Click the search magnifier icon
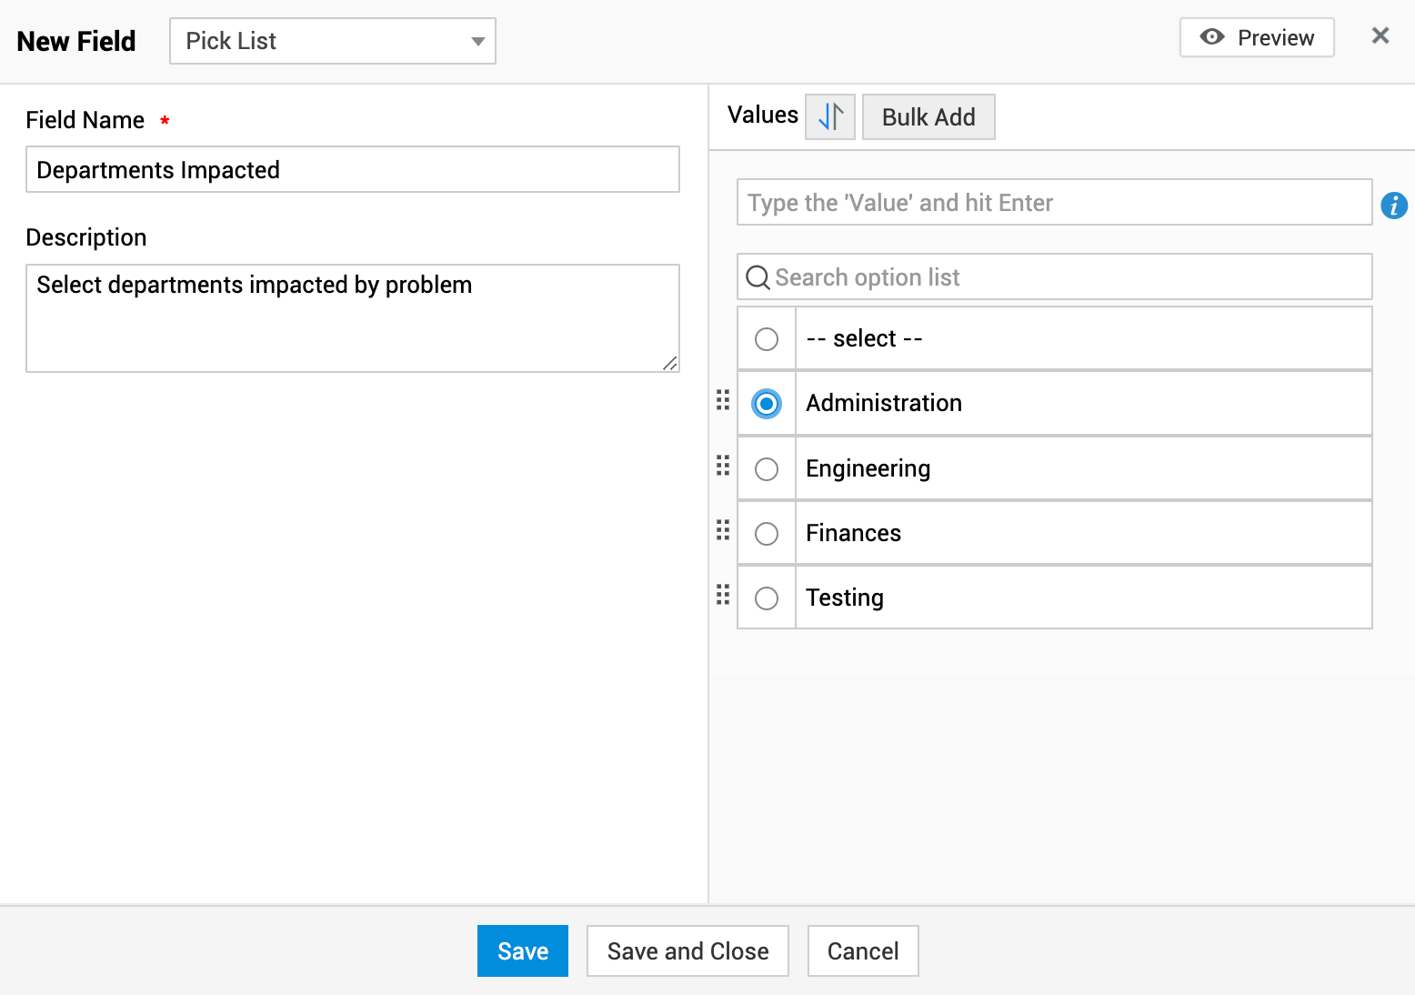This screenshot has width=1415, height=995. tap(758, 277)
